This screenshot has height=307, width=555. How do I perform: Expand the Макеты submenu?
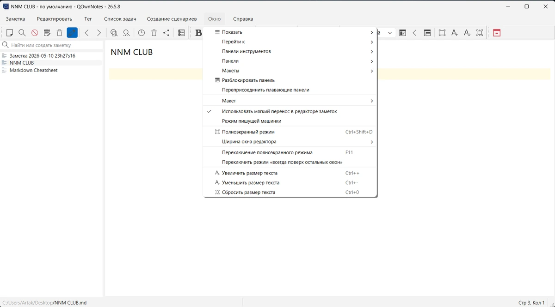click(290, 71)
